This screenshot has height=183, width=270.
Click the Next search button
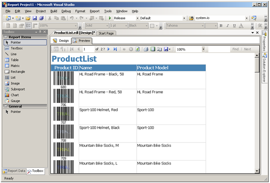click(x=248, y=49)
